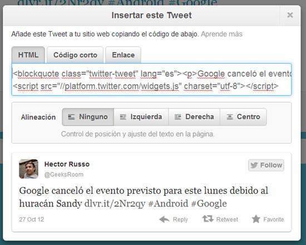
Task: Click the Reply text link
Action: [180, 219]
